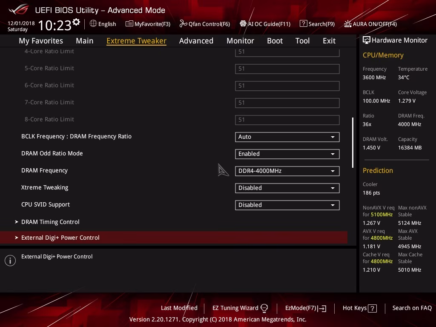Select the Extreme Tweaker tab
This screenshot has height=327, width=436.
click(x=137, y=41)
